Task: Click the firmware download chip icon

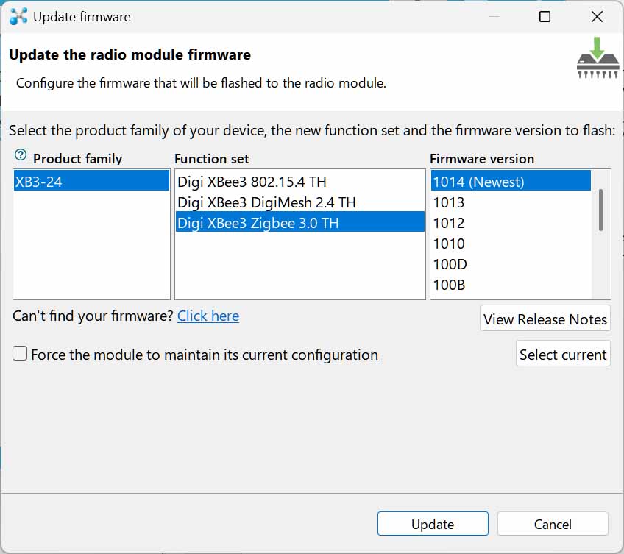Action: [598, 58]
